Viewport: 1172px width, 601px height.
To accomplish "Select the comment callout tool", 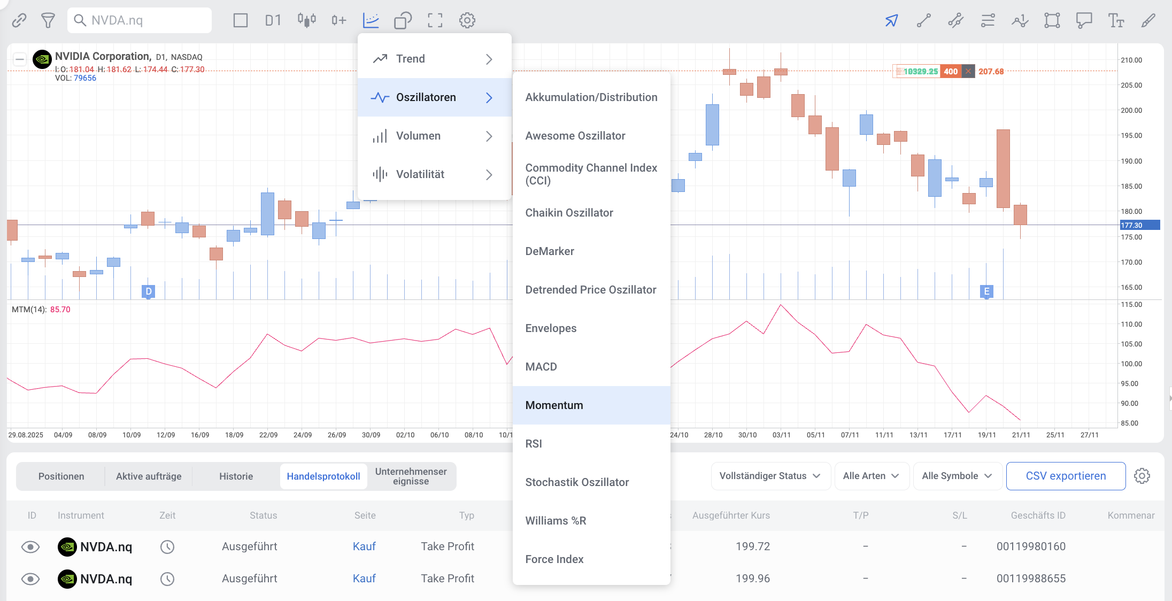I will point(1084,20).
